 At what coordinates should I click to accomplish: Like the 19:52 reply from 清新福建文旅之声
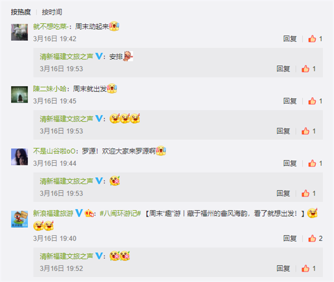(x=308, y=268)
